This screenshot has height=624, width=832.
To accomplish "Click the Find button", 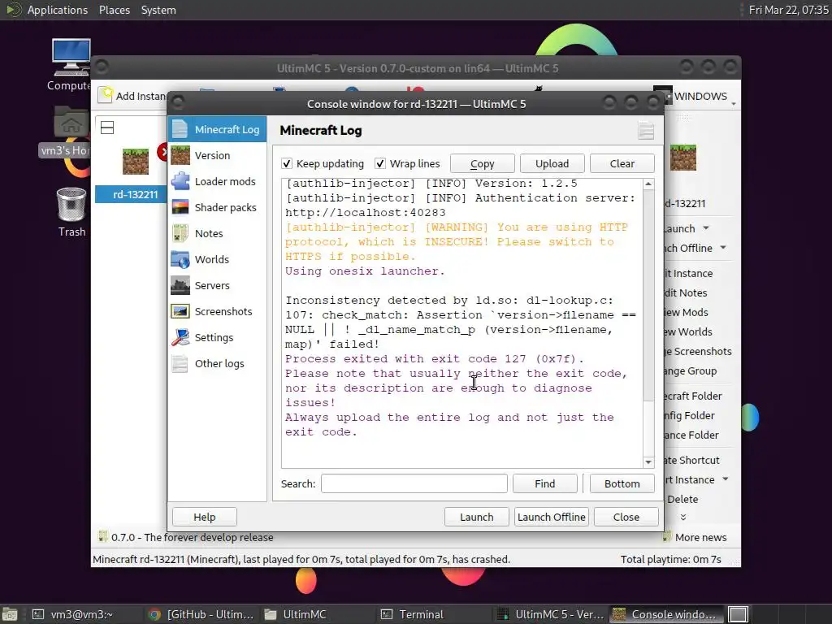I will tap(545, 483).
